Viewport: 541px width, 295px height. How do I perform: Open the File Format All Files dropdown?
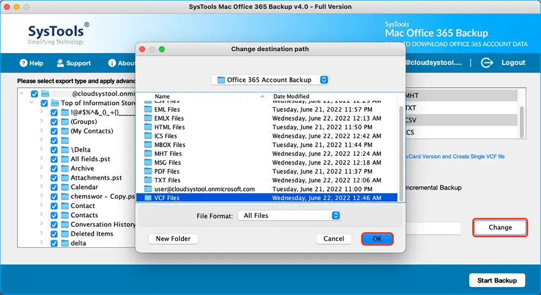pyautogui.click(x=289, y=215)
